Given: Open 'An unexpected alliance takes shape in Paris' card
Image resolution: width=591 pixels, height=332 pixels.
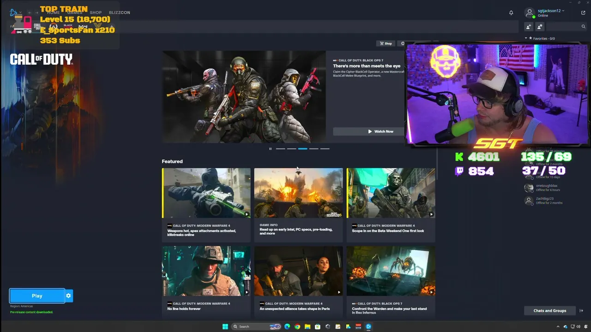Looking at the screenshot, I should pyautogui.click(x=298, y=282).
